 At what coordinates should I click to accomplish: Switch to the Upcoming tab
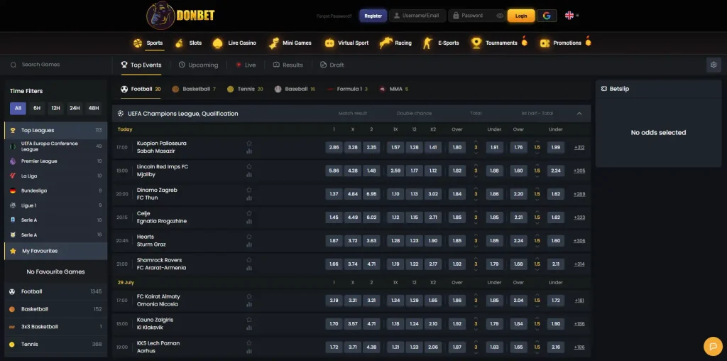click(x=199, y=65)
